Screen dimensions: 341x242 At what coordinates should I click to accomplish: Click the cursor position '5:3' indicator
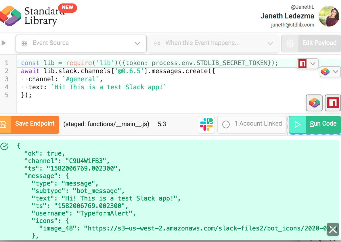click(162, 124)
